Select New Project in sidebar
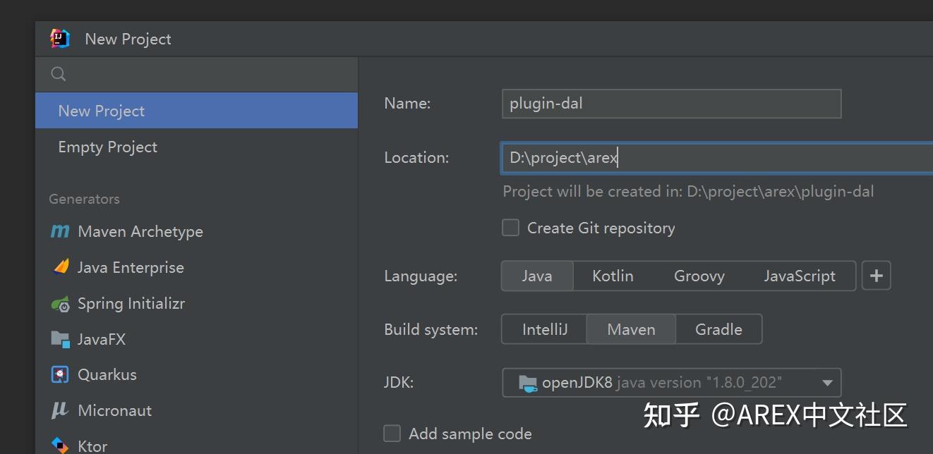This screenshot has height=454, width=933. (197, 111)
